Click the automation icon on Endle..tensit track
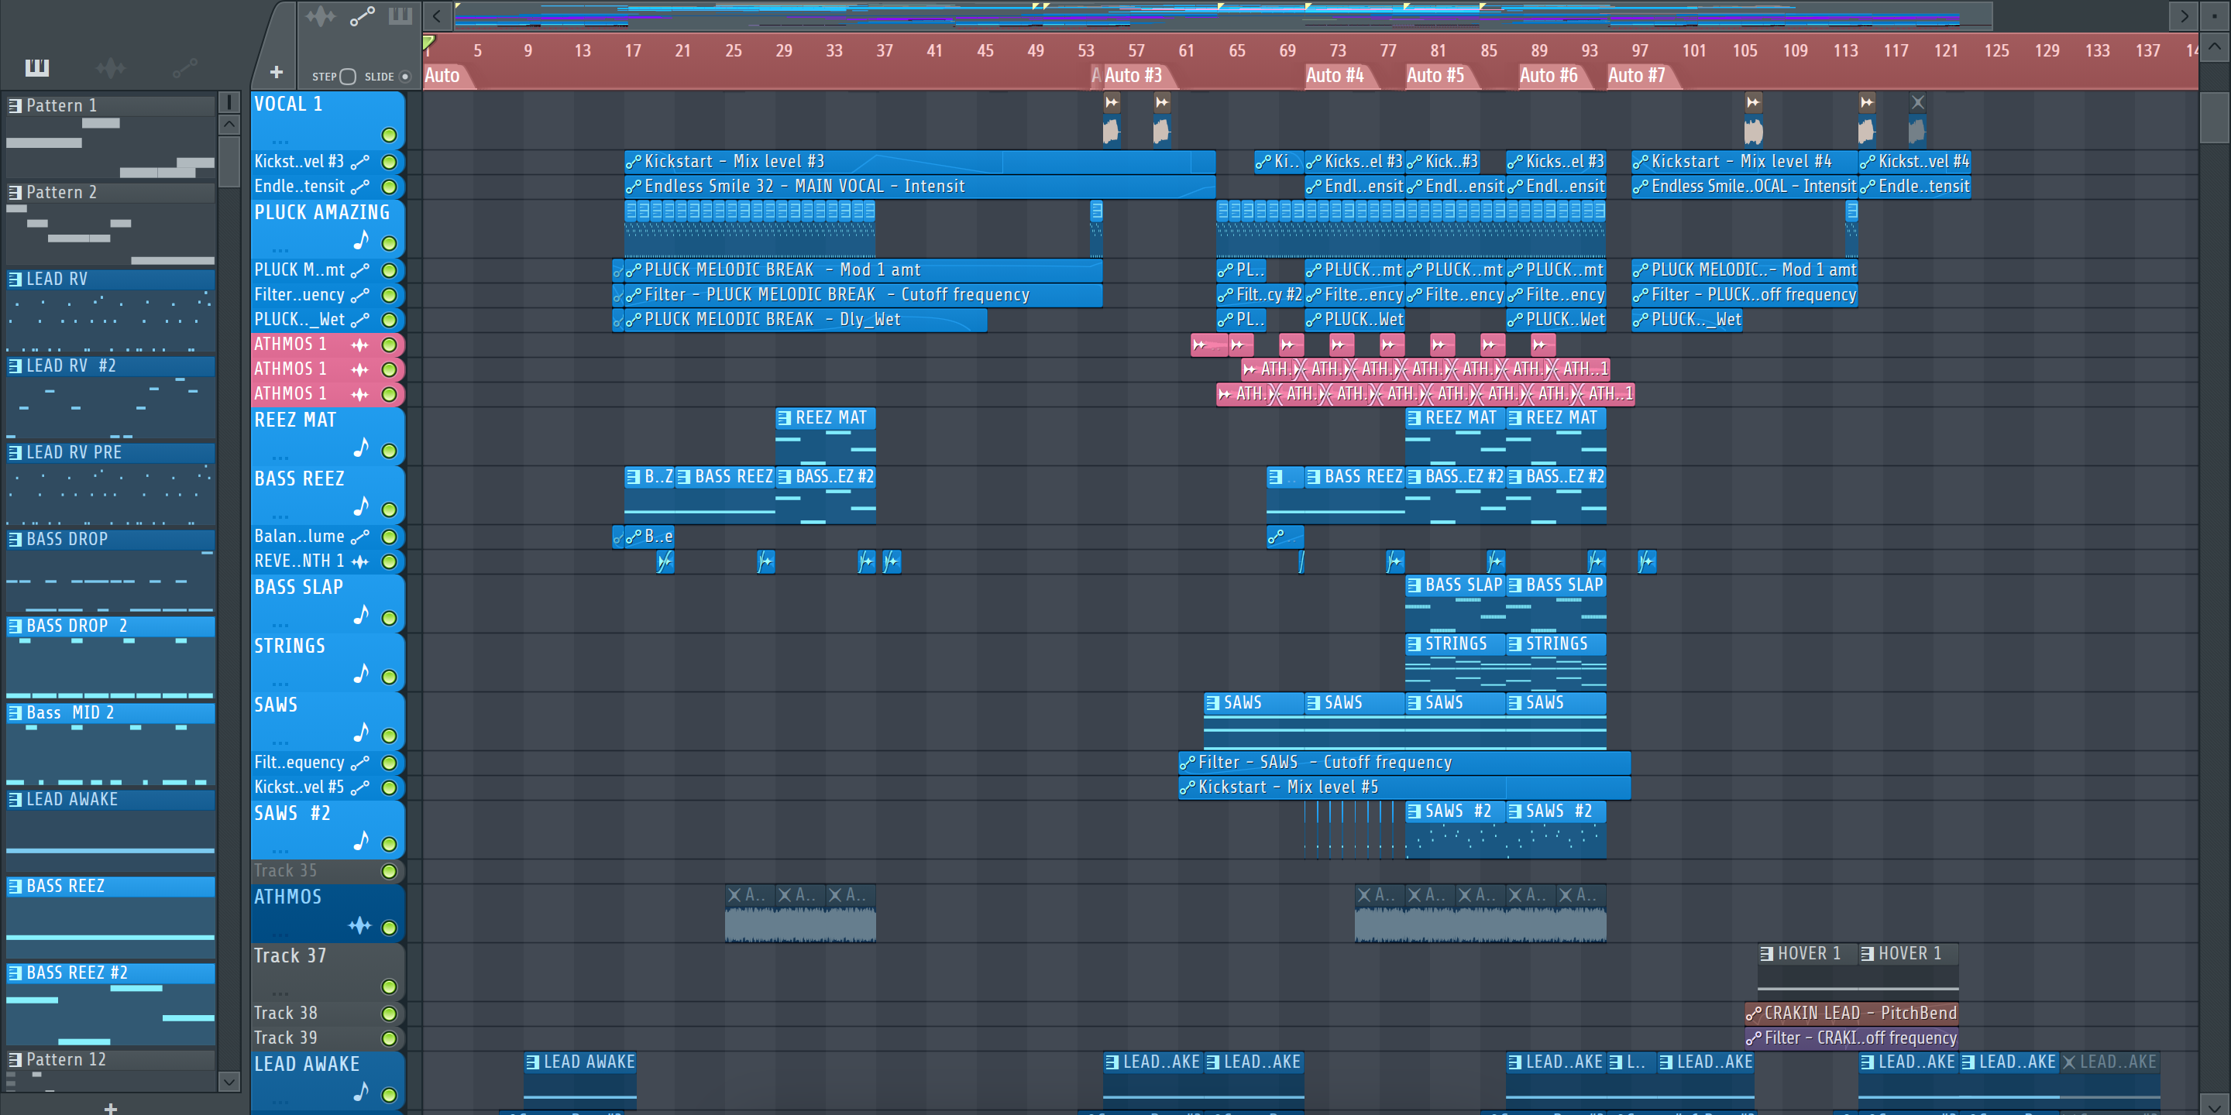Viewport: 2231px width, 1115px height. pos(360,186)
